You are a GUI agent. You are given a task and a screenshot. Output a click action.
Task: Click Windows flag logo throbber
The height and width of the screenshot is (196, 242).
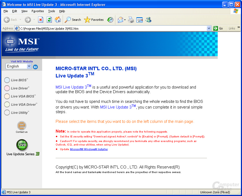click(236, 11)
